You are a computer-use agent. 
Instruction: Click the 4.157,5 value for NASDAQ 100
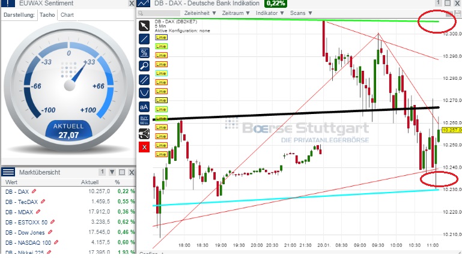pyautogui.click(x=100, y=242)
